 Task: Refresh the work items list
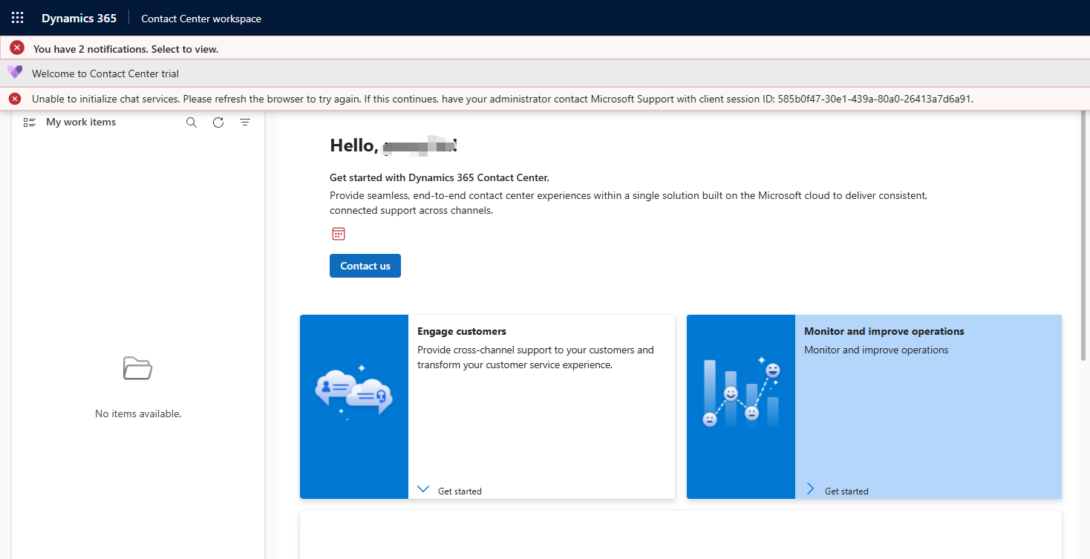pyautogui.click(x=218, y=122)
